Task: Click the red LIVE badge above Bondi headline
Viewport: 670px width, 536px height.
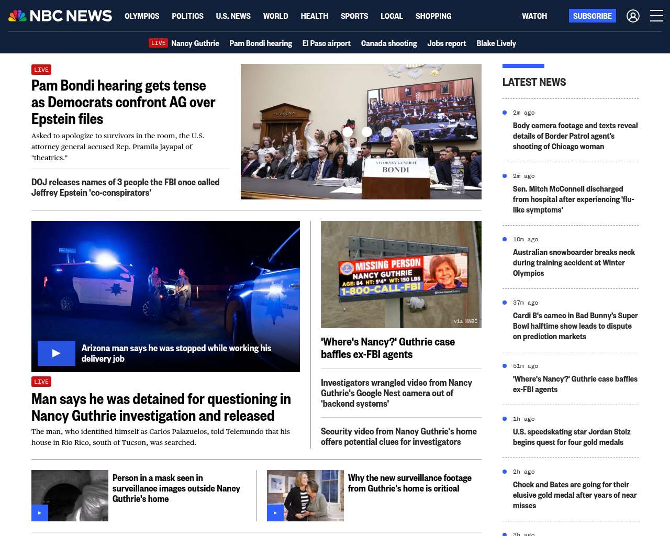Action: [x=41, y=70]
